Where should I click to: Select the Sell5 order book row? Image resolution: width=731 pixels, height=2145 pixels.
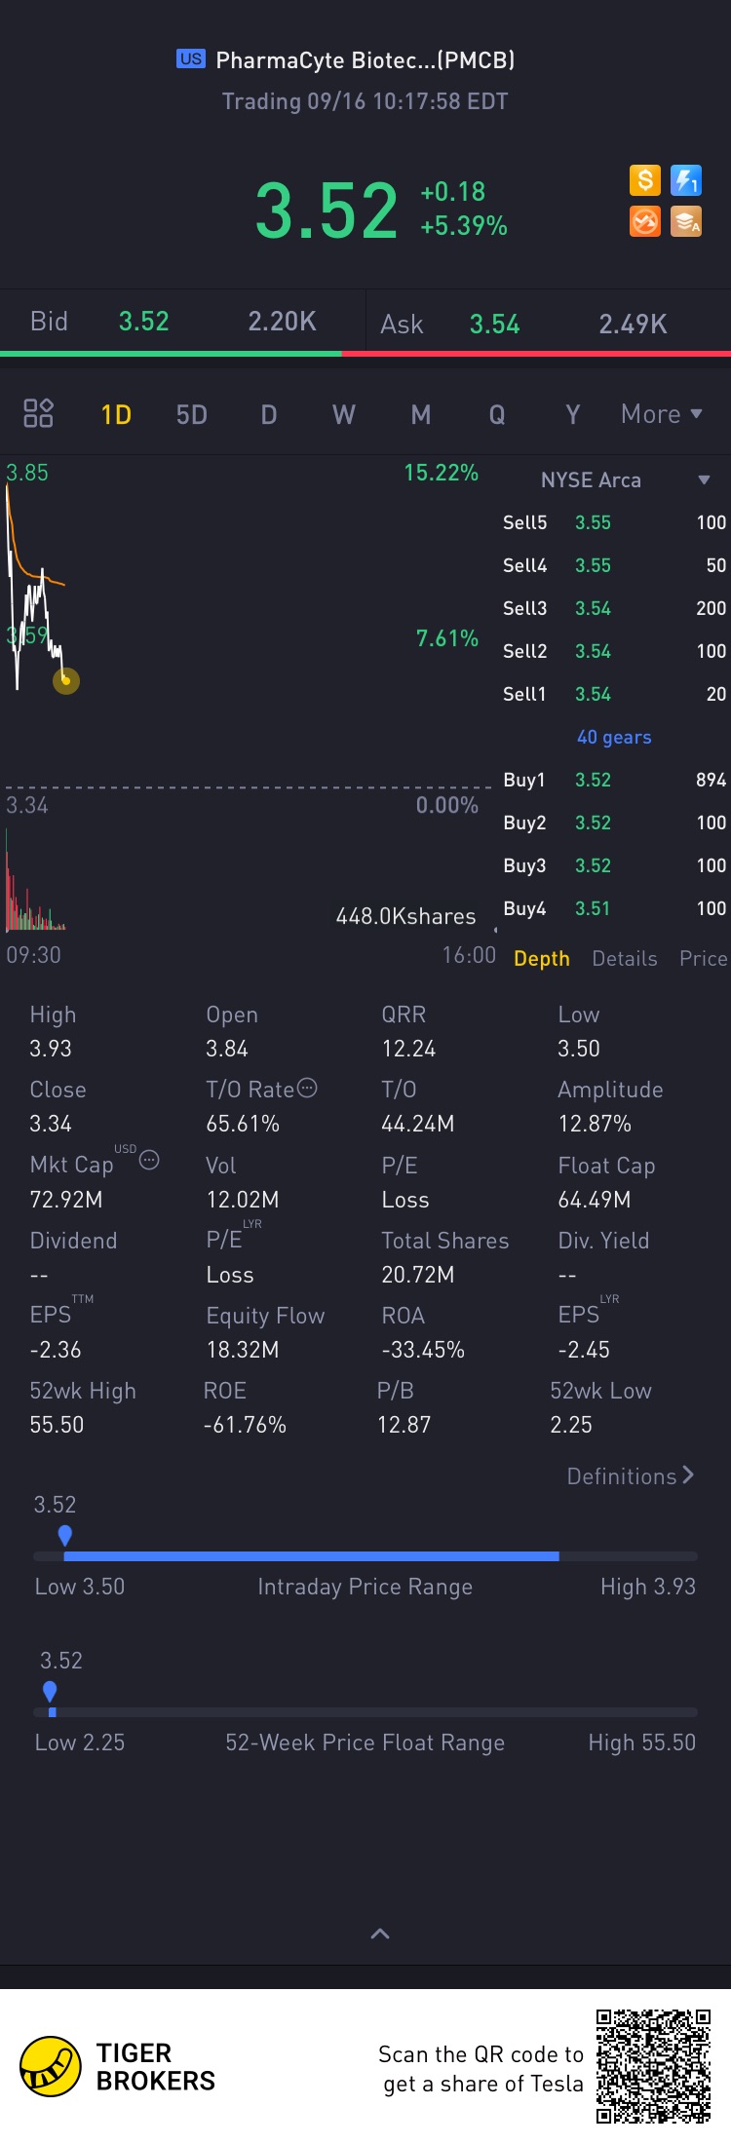click(x=614, y=522)
